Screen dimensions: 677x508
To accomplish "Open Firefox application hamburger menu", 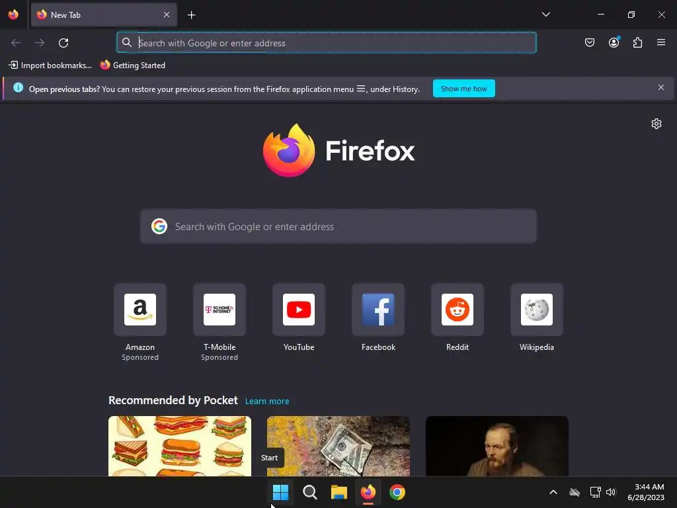I will pos(661,42).
